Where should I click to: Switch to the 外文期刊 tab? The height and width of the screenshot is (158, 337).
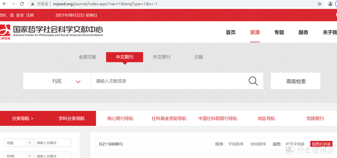161,57
